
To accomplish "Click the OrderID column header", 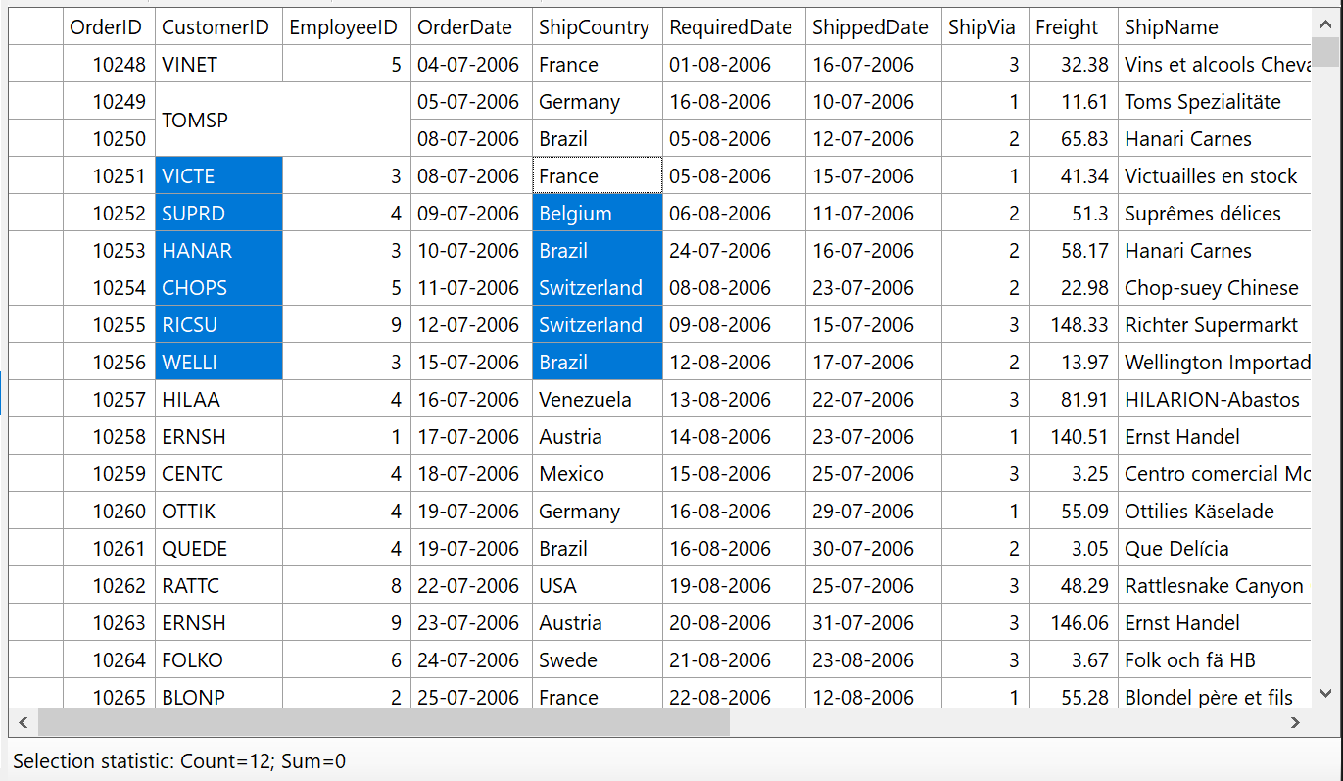I will (109, 27).
